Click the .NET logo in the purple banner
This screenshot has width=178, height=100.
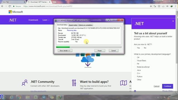[x=13, y=20]
